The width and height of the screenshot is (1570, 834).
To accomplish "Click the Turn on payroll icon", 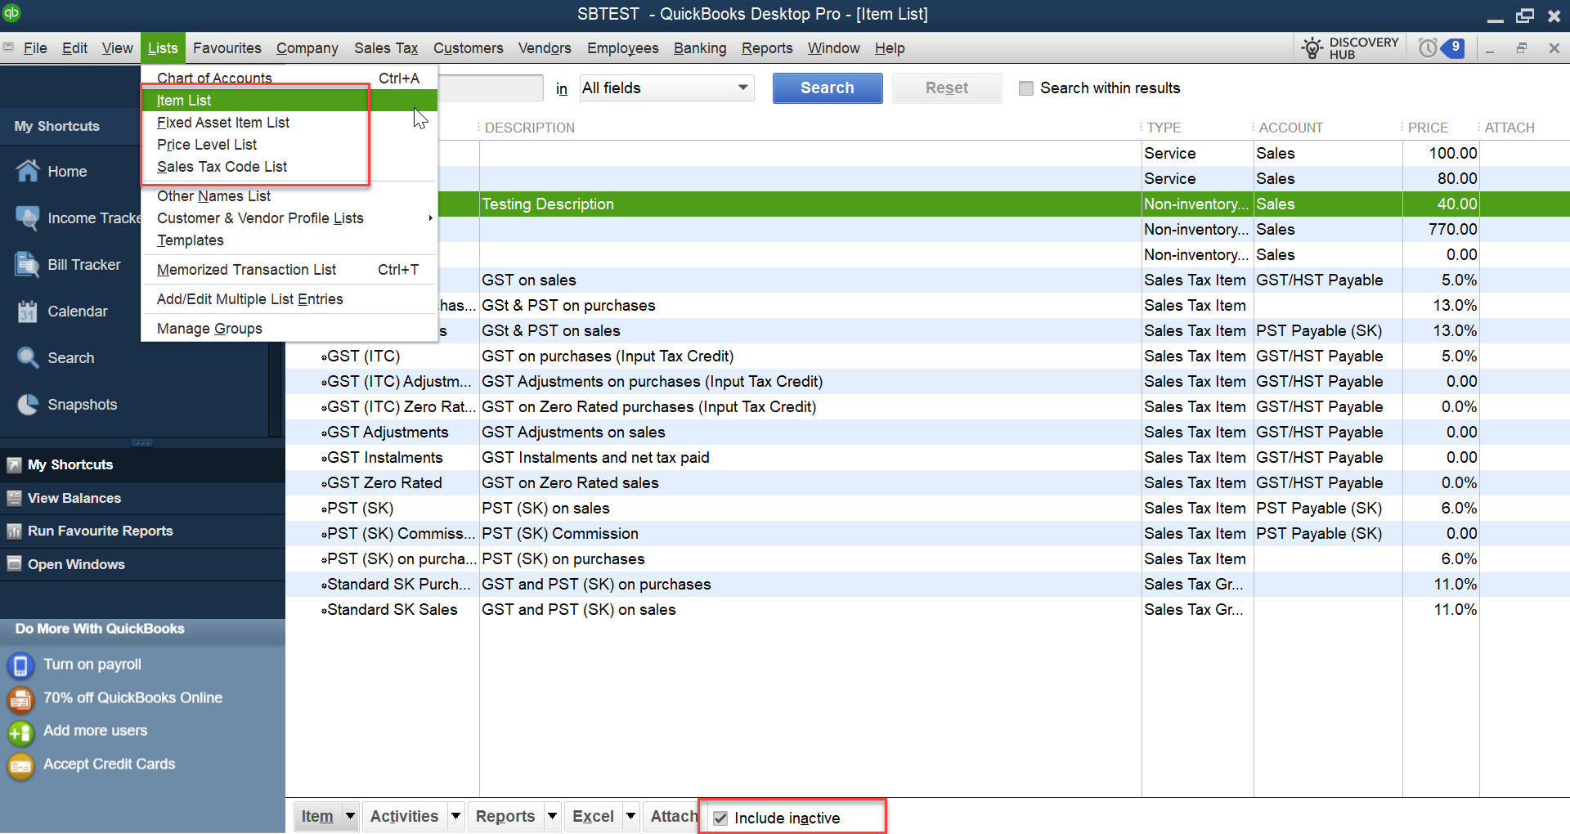I will tap(20, 665).
